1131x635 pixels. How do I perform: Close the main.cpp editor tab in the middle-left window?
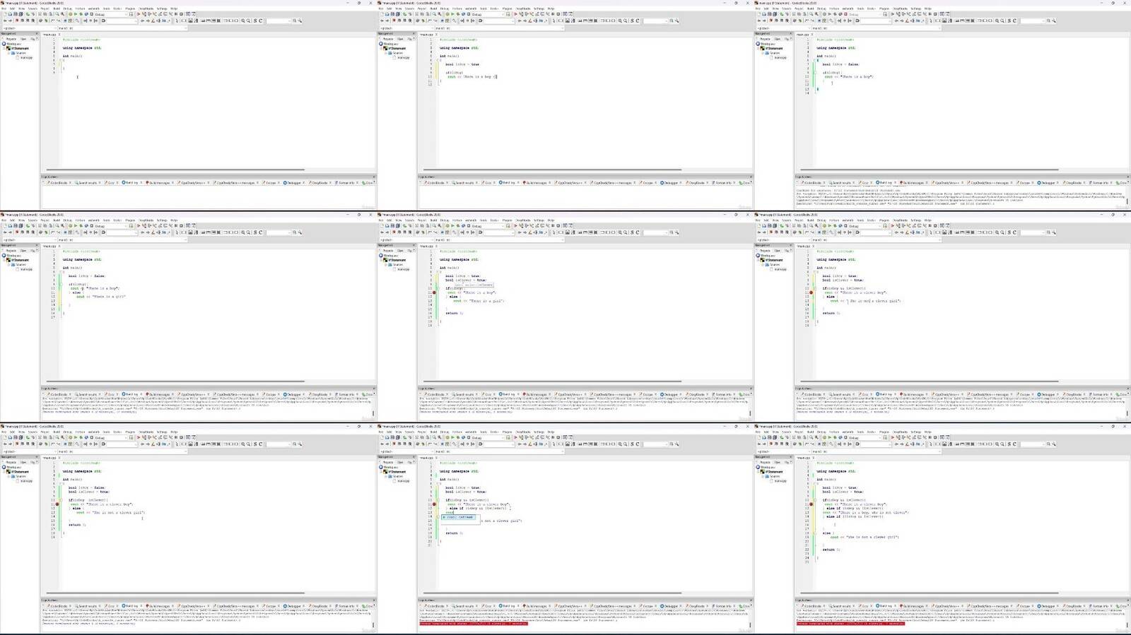[59, 246]
